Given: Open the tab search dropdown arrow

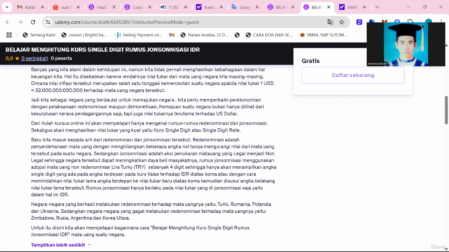Looking at the screenshot, I should [x=7, y=7].
